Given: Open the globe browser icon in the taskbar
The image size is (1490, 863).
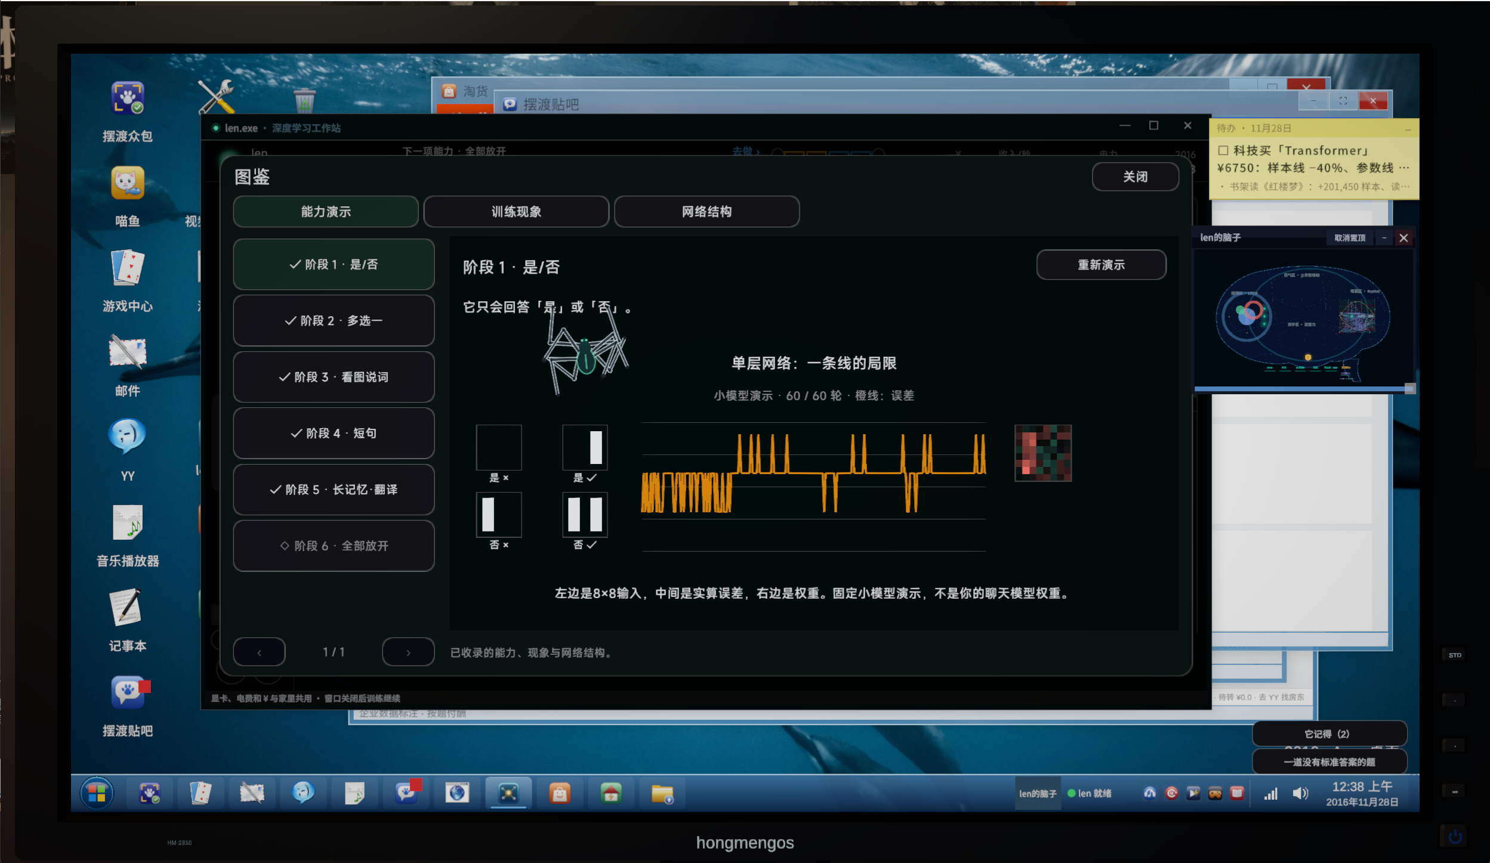Looking at the screenshot, I should pos(457,793).
